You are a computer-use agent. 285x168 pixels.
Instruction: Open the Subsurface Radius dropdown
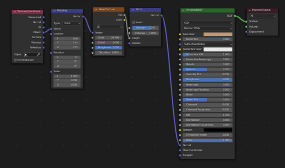coord(207,44)
